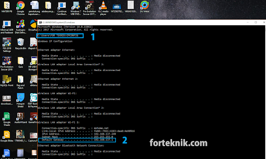Image resolution: width=266 pixels, height=159 pixels.
Task: Click the 'Ethernet adapter Ethernet 2:' heading
Action: 58,79
